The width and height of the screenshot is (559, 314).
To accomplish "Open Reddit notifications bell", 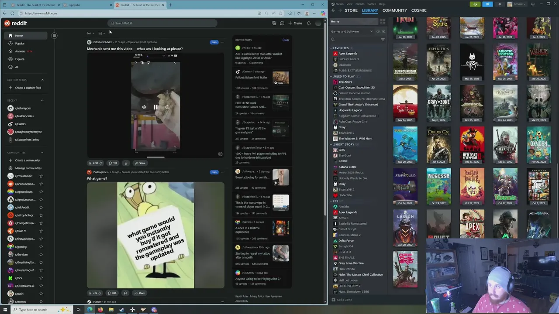I will 309,23.
